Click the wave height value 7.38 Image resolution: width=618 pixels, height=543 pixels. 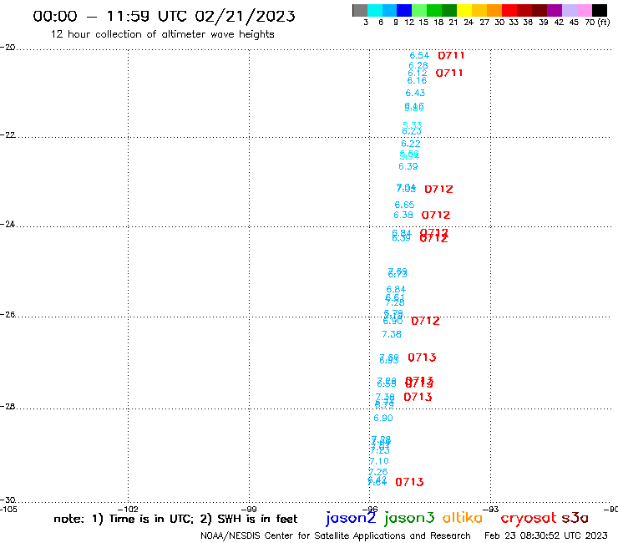pos(392,334)
